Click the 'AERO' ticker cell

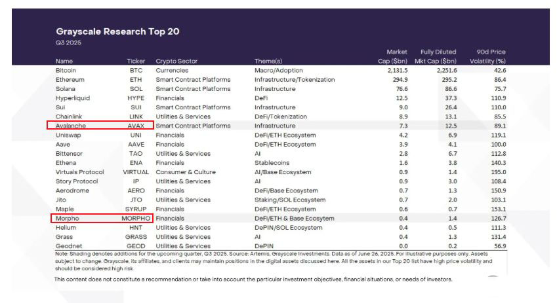(x=136, y=190)
